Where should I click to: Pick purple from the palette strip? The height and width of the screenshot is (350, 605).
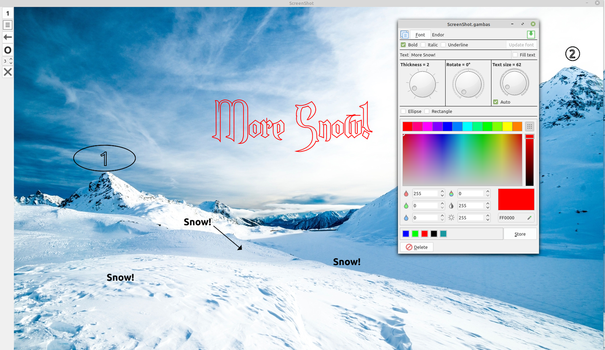(438, 126)
